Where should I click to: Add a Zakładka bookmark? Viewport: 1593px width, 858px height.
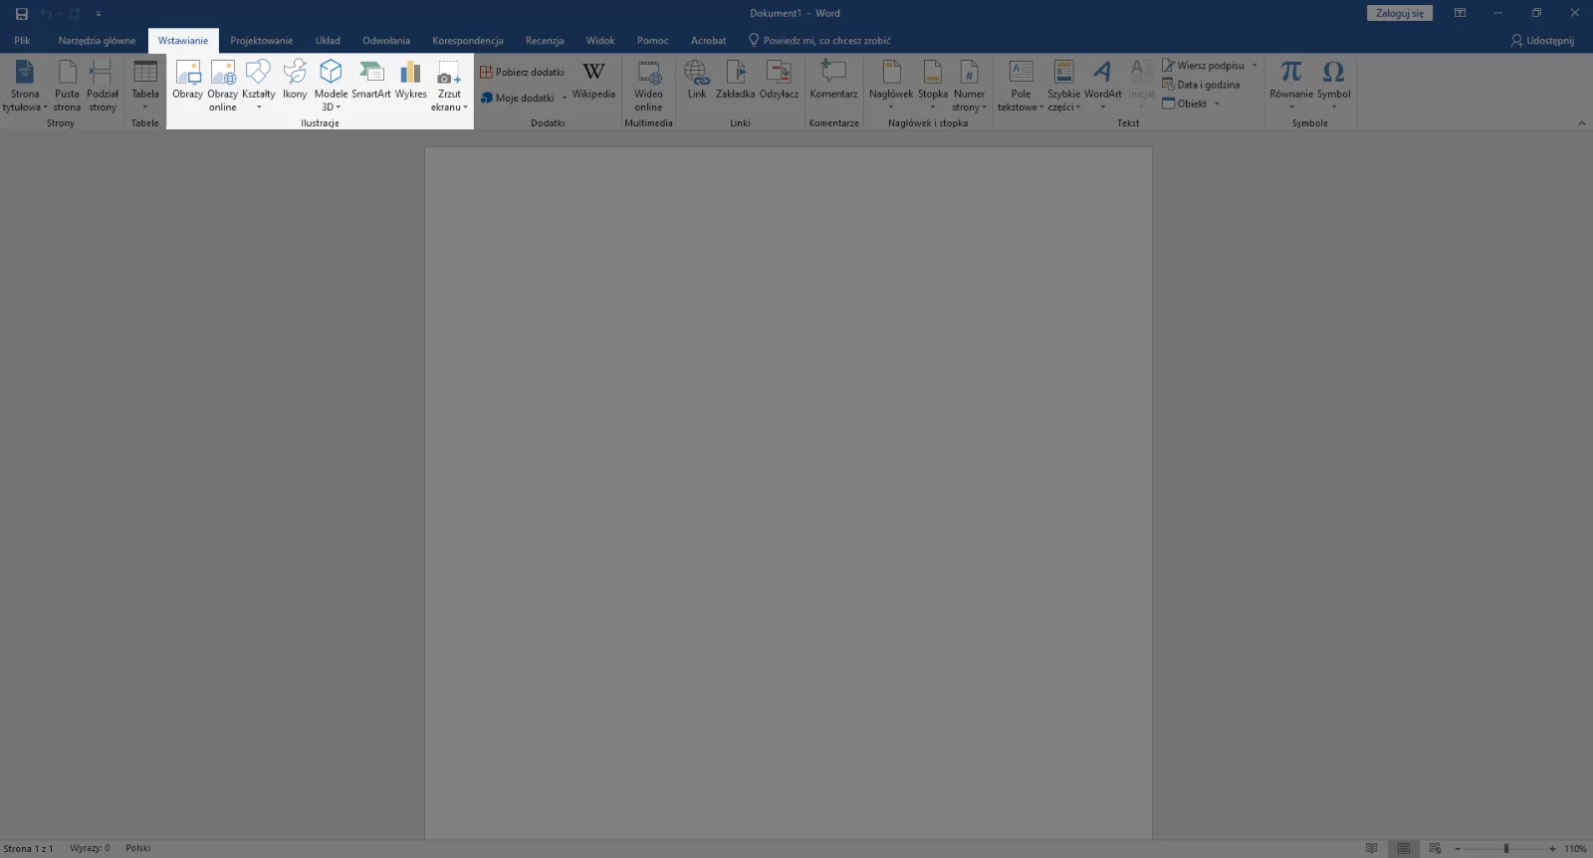click(x=736, y=80)
